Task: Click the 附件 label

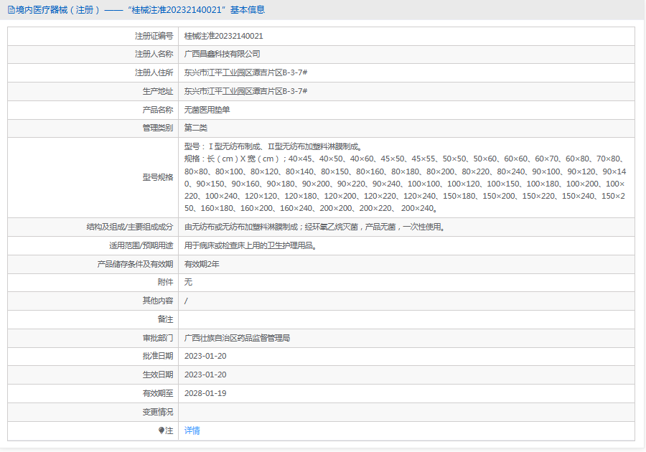Action: [x=166, y=282]
